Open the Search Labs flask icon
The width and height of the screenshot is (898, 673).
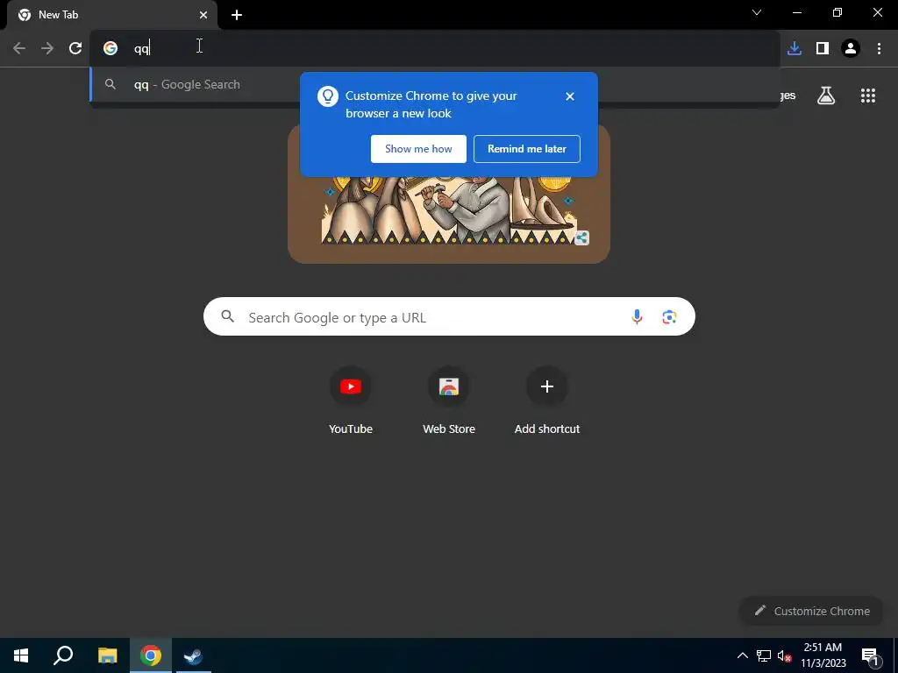pos(826,96)
